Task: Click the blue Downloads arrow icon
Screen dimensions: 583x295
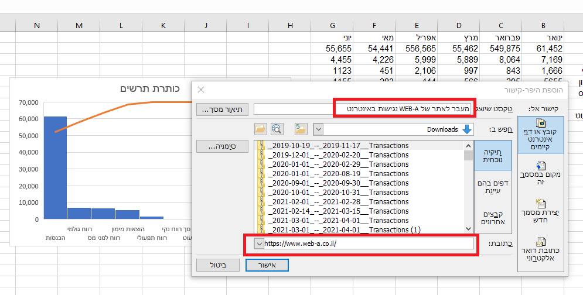Action: click(467, 129)
